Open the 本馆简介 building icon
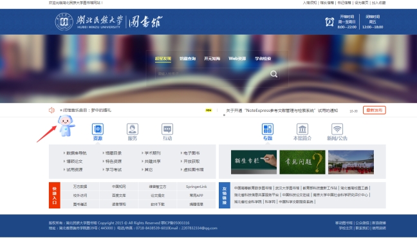 click(302, 129)
